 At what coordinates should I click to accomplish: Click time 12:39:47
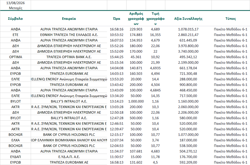[x=117, y=129]
